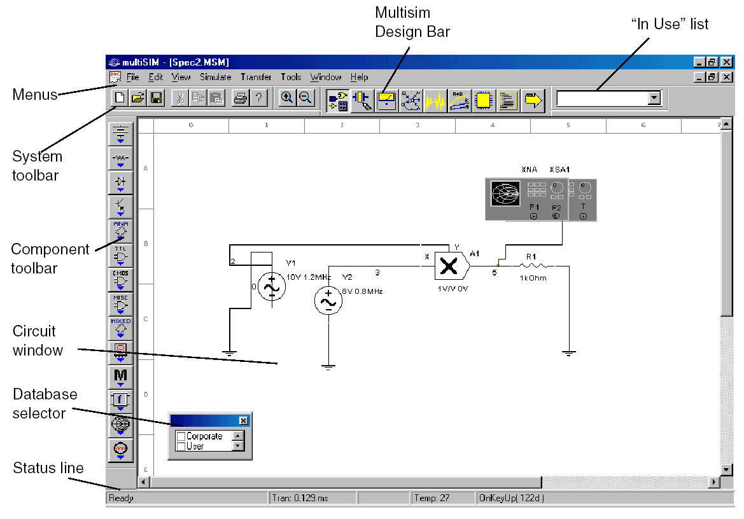Image resolution: width=744 pixels, height=519 pixels.
Task: Open the Component Editor design bar button
Action: 363,100
